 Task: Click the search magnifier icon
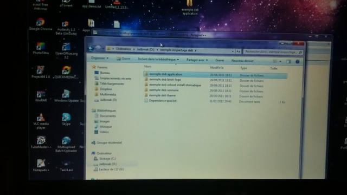point(300,52)
